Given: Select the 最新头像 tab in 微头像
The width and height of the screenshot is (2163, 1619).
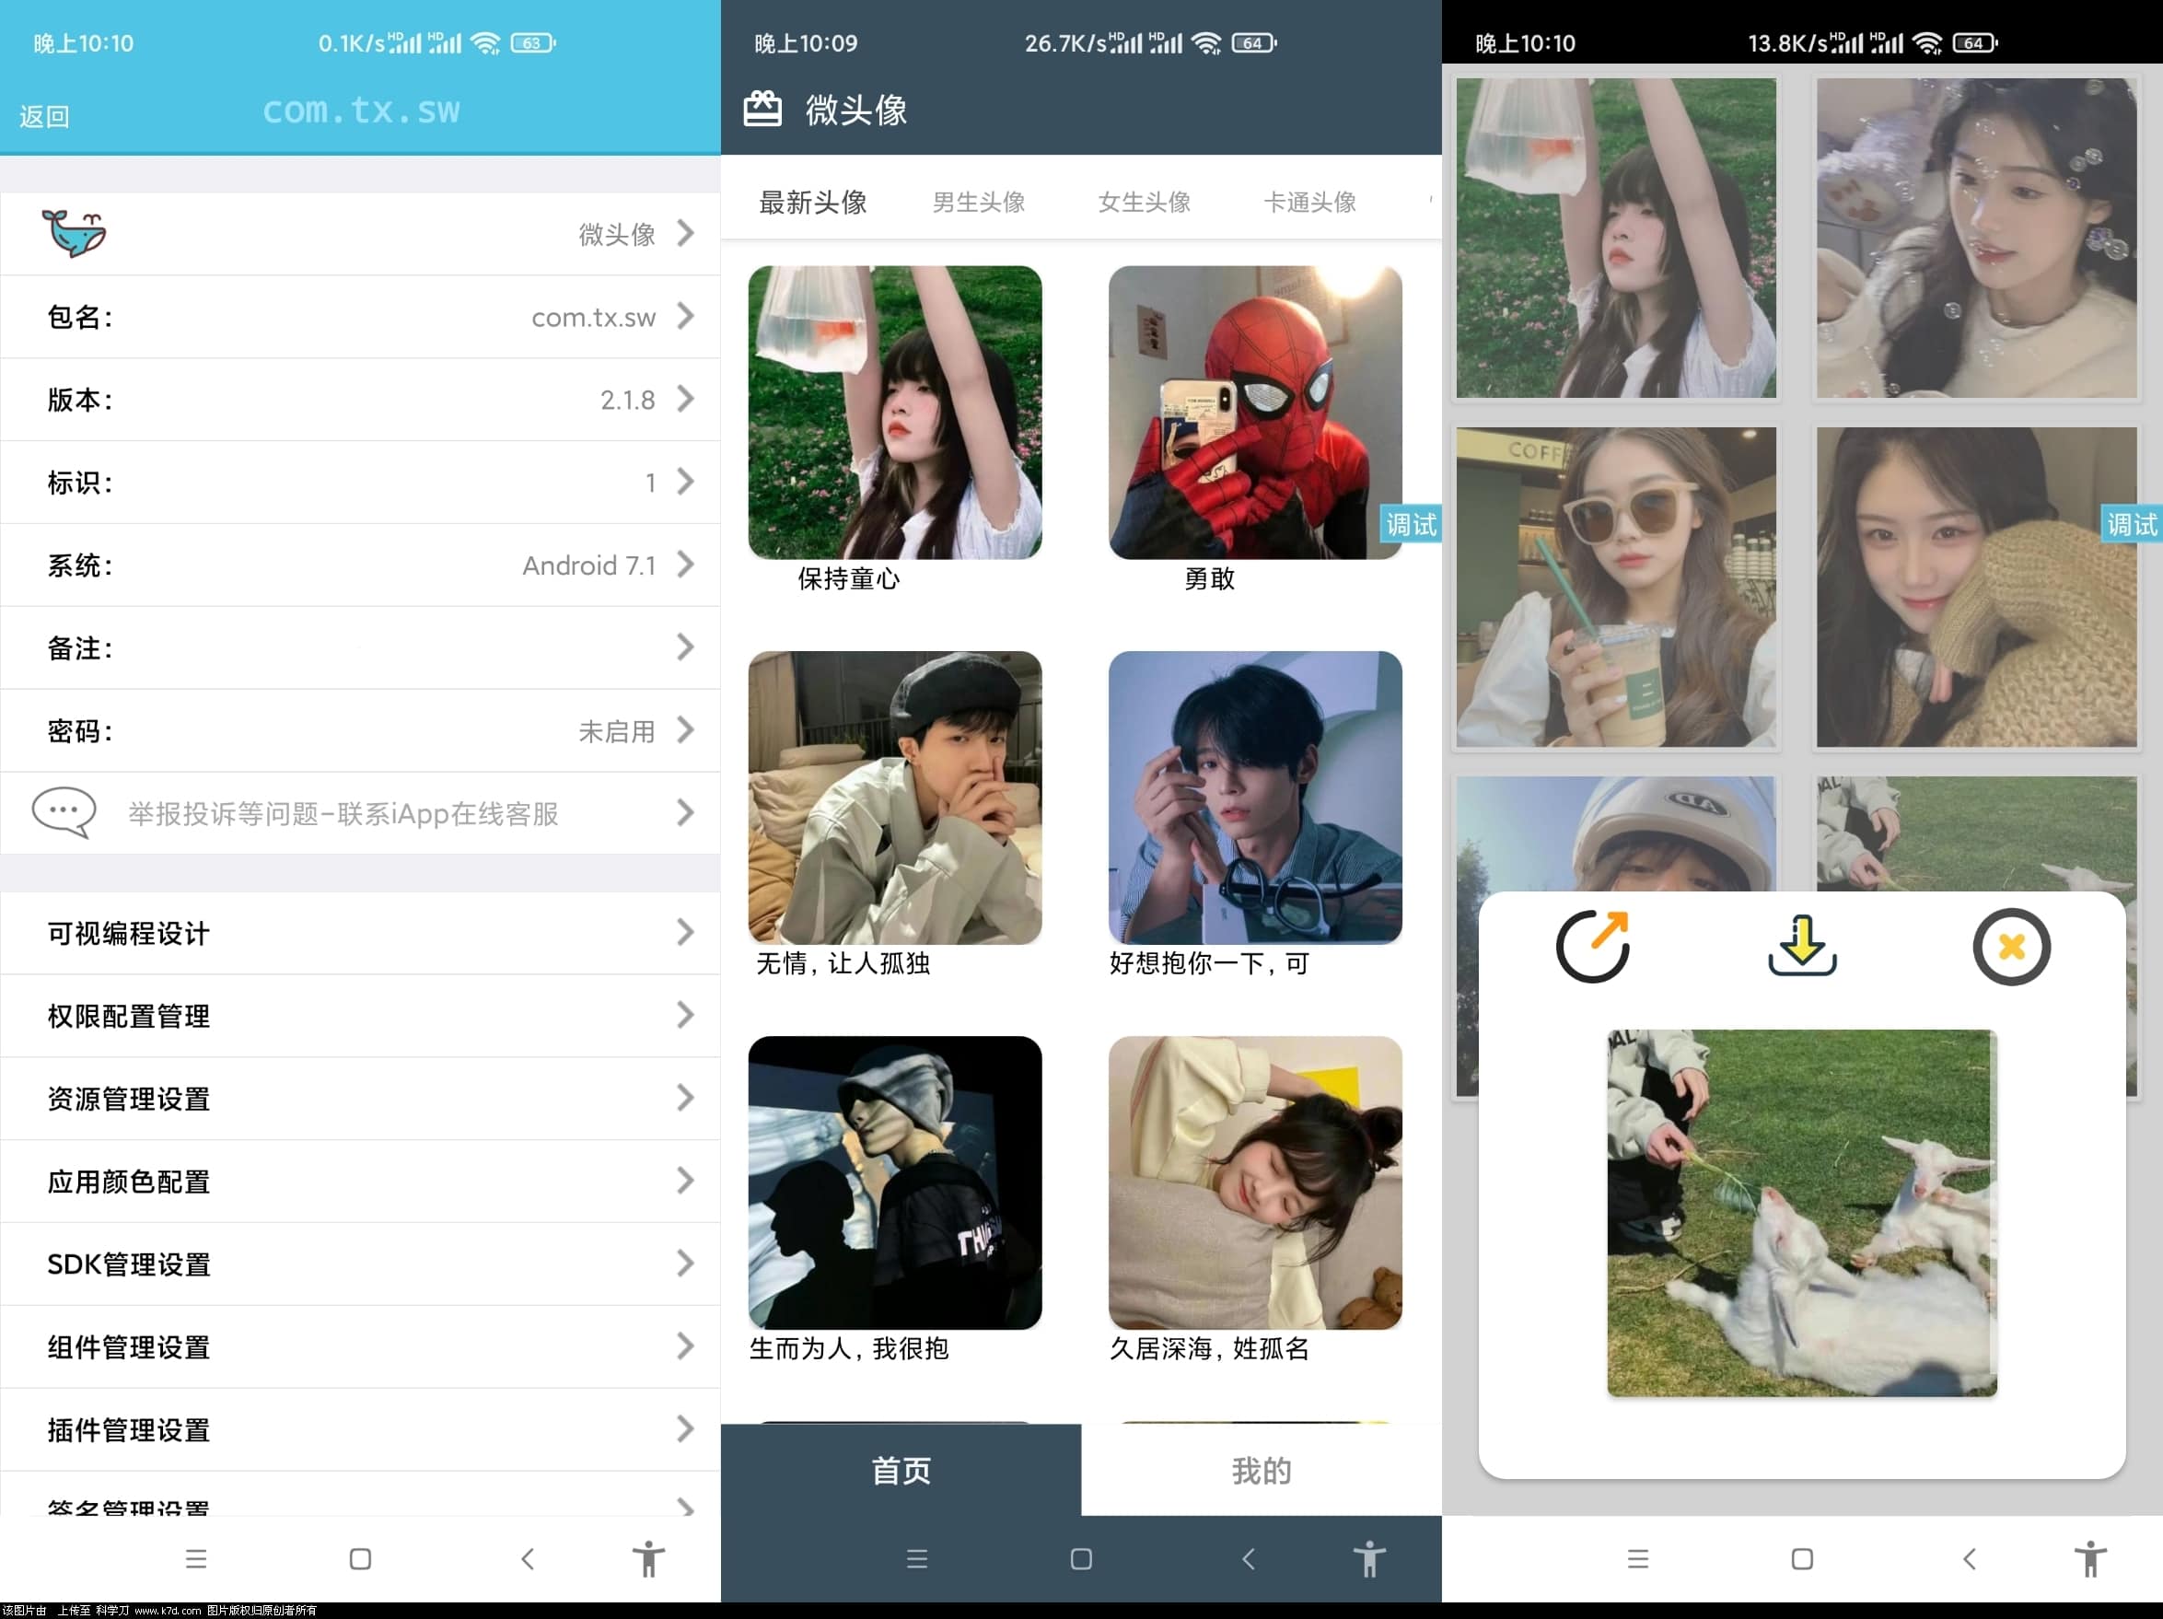Looking at the screenshot, I should coord(811,201).
